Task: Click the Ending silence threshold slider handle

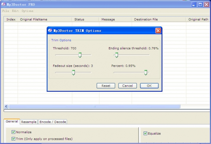Action: point(116,55)
